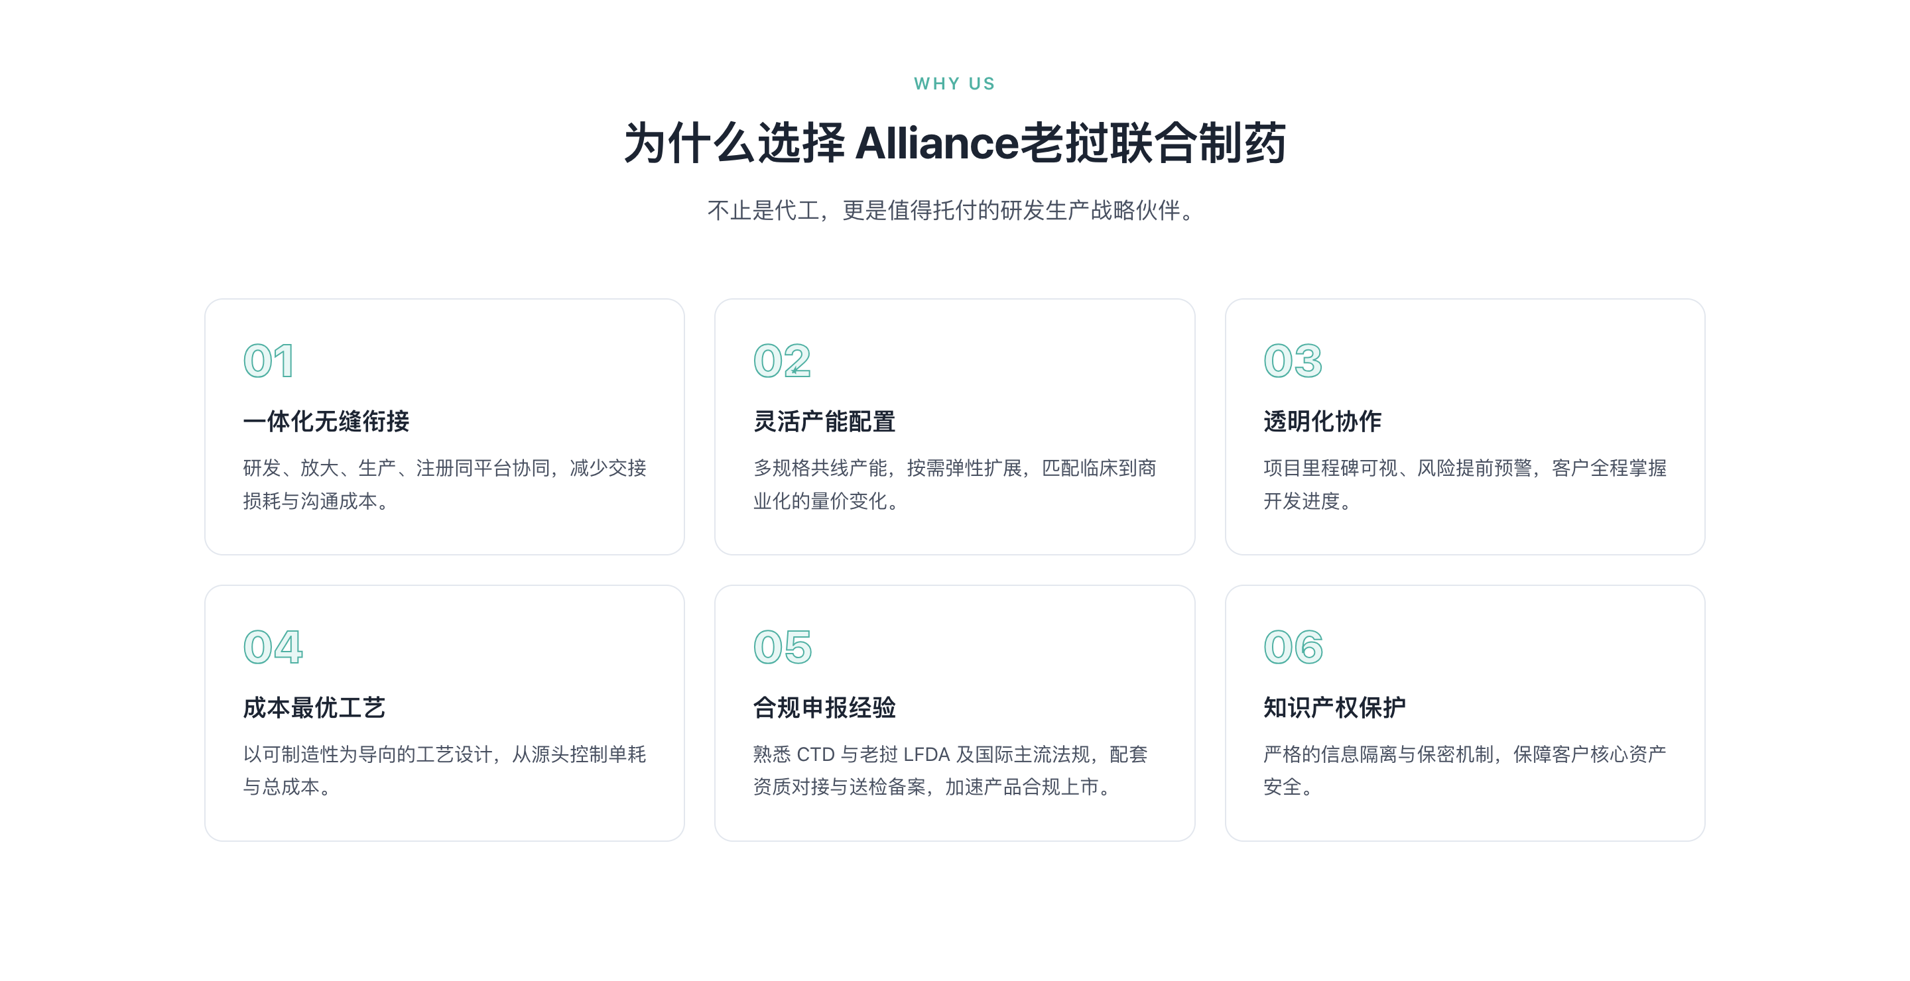
Task: Click the outlined number "05"
Action: pyautogui.click(x=783, y=647)
